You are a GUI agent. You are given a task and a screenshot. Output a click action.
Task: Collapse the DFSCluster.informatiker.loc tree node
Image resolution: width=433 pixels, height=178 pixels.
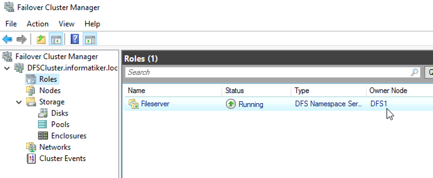(7, 68)
